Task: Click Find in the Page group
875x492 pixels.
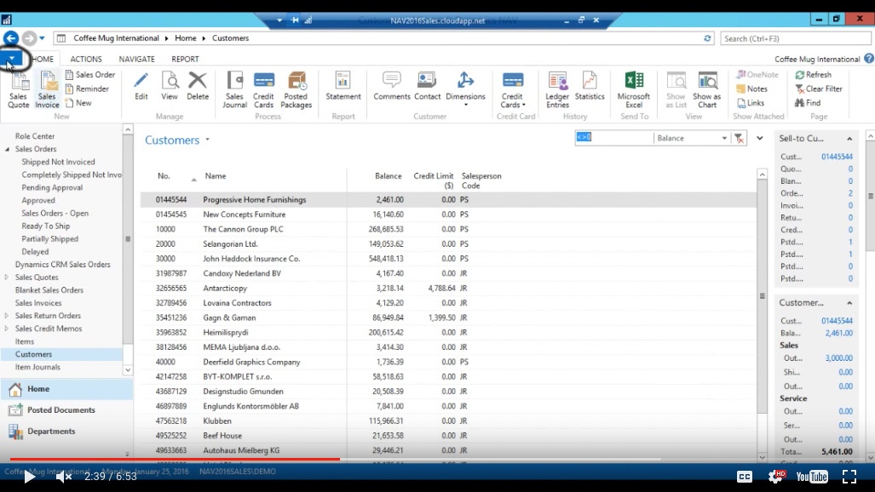Action: tap(808, 103)
